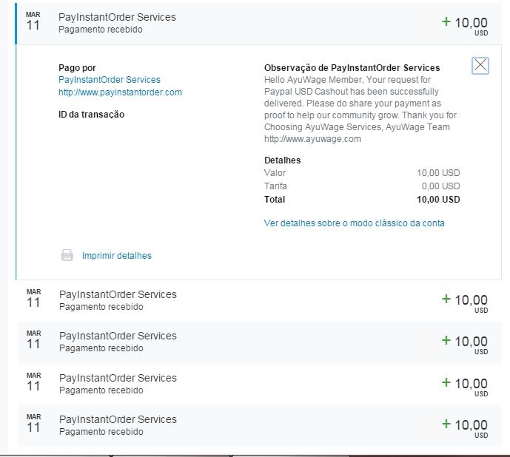Screen dimensions: 510x457
Task: Select the Valor 10,00 USD value
Action: (438, 173)
